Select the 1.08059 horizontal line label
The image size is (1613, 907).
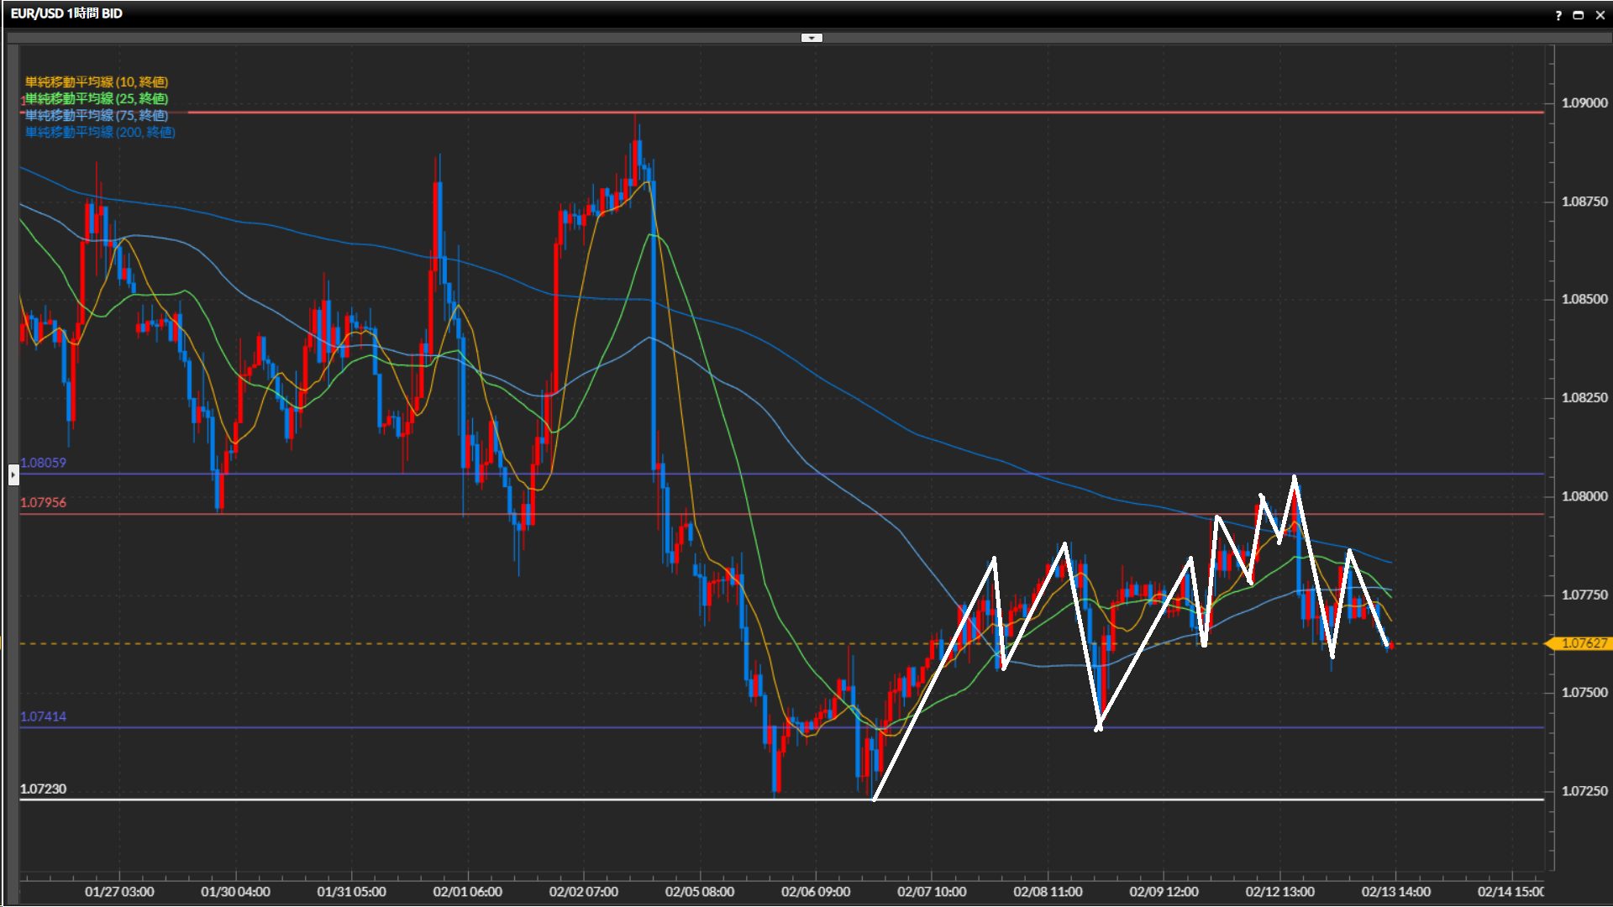43,463
